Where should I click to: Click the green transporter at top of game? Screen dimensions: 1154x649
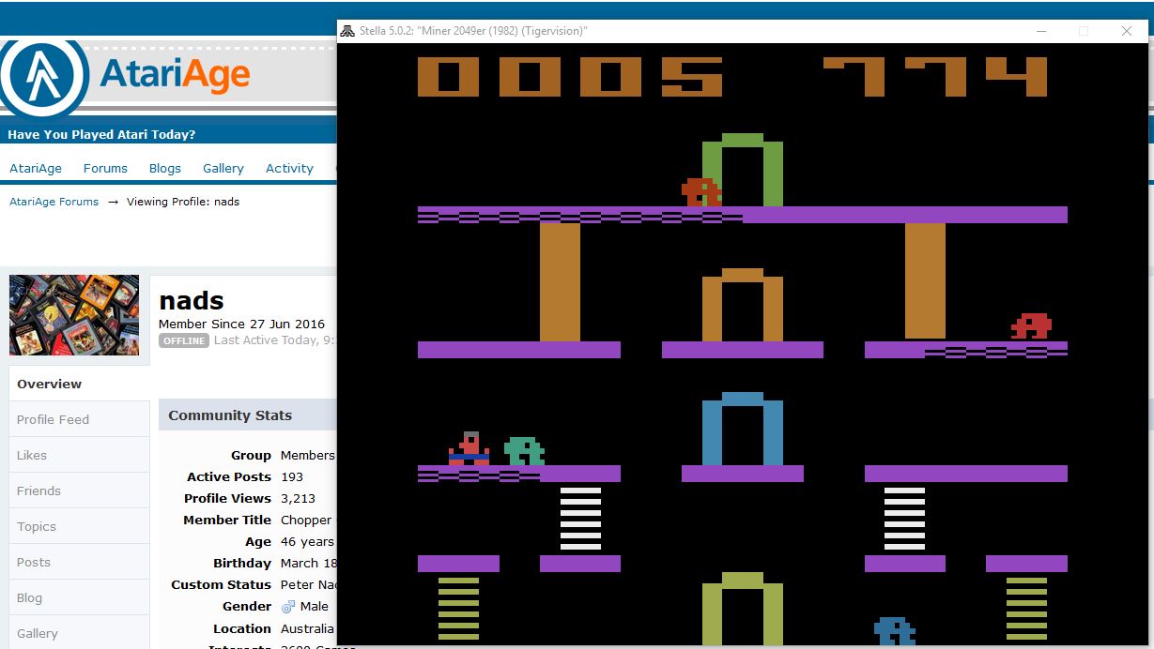pos(743,170)
